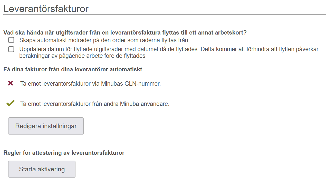Viewport: 326px width, 189px height.
Task: Click the line 'beräkningar av pågående arbete'
Action: pyautogui.click(x=82, y=56)
